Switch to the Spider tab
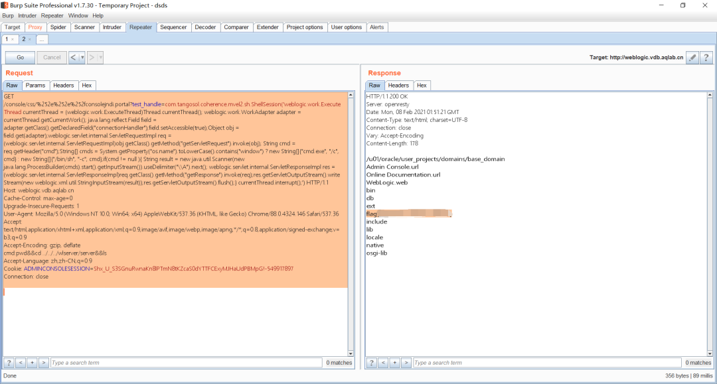Image resolution: width=717 pixels, height=384 pixels. coord(58,27)
